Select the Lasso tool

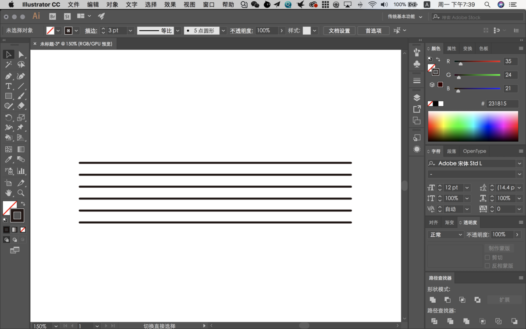(x=21, y=65)
